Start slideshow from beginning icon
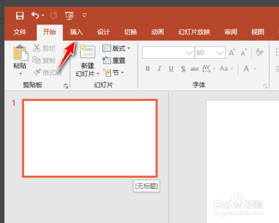 pyautogui.click(x=69, y=16)
